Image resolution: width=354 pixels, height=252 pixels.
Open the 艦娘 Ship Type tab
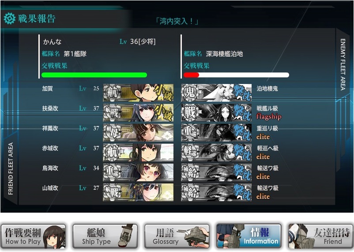tap(105, 237)
